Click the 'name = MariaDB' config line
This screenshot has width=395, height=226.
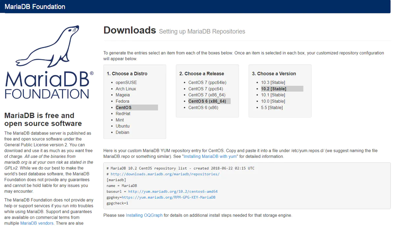tap(122, 186)
